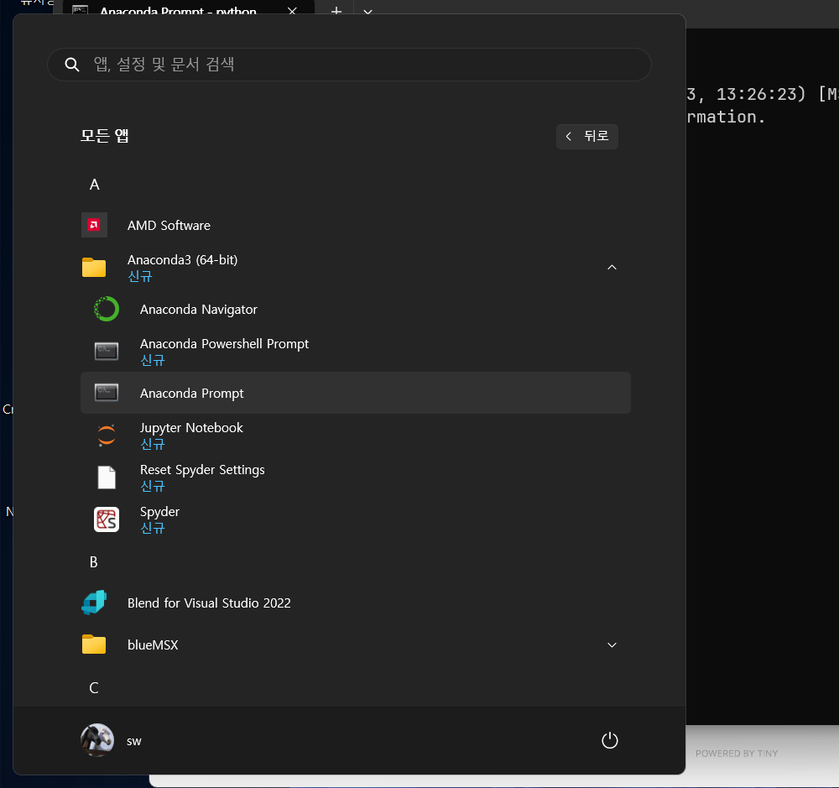The width and height of the screenshot is (839, 788).
Task: Launch Anaconda Navigator via its green ring icon
Action: pyautogui.click(x=107, y=309)
